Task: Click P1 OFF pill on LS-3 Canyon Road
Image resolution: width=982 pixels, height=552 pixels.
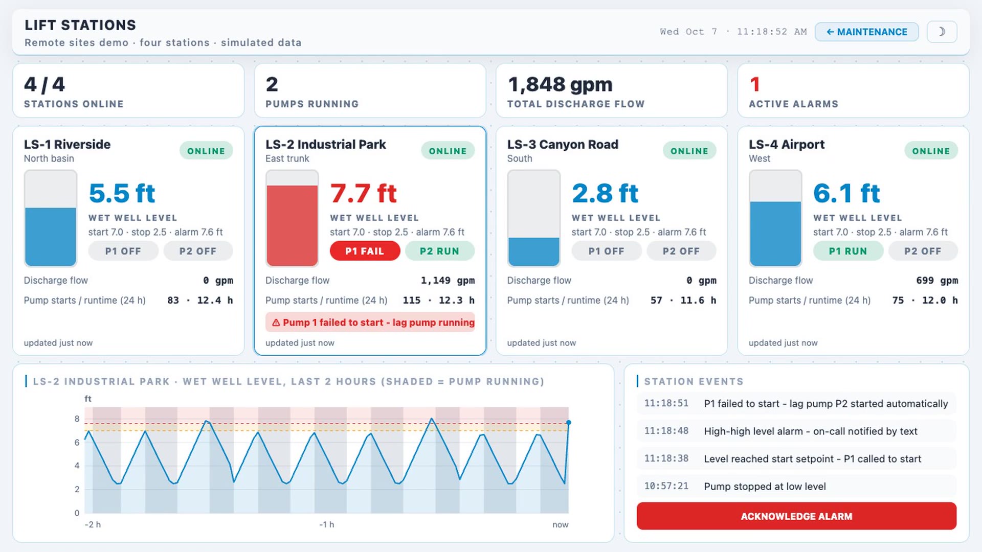Action: 606,251
